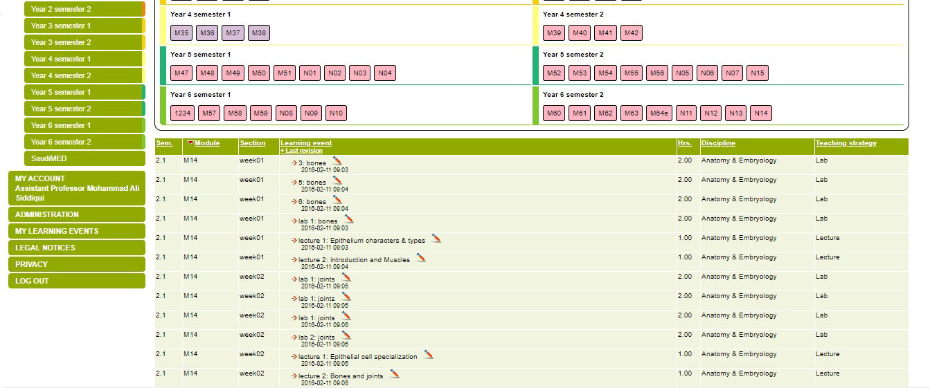This screenshot has height=388, width=930.
Task: Click the pencil next to 'Introduction and Muscles'
Action: click(x=421, y=257)
